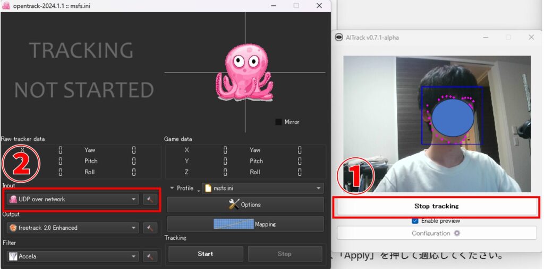Expand the UDP over network input dropdown
The image size is (544, 269).
point(134,199)
